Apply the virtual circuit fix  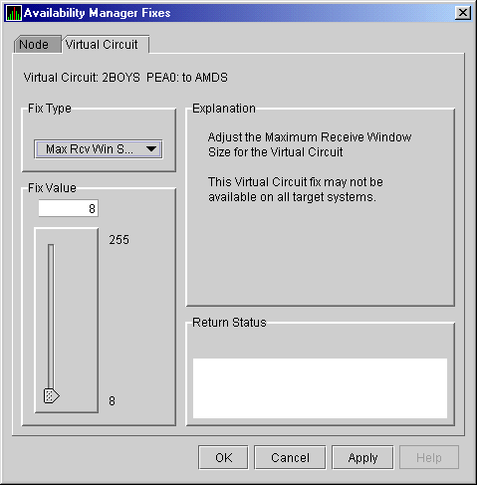coord(362,457)
